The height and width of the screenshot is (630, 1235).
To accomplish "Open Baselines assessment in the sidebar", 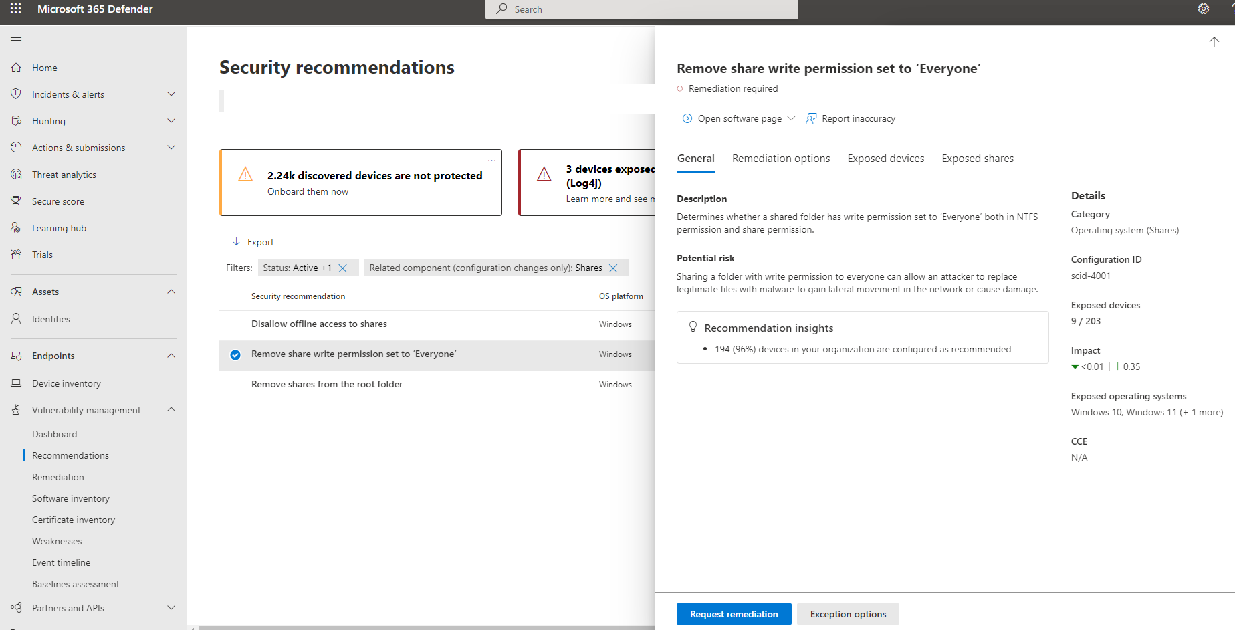I will [76, 584].
